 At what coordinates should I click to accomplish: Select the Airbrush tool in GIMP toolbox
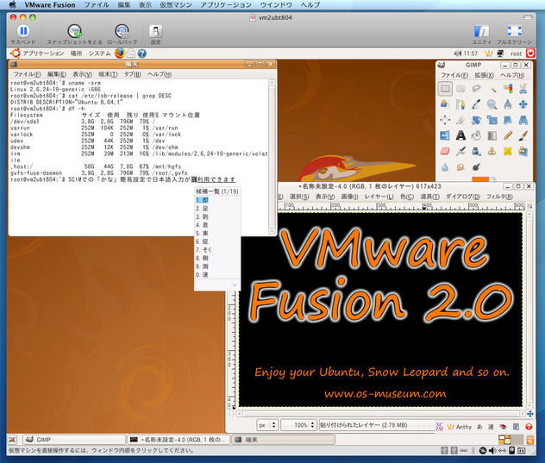[460, 151]
